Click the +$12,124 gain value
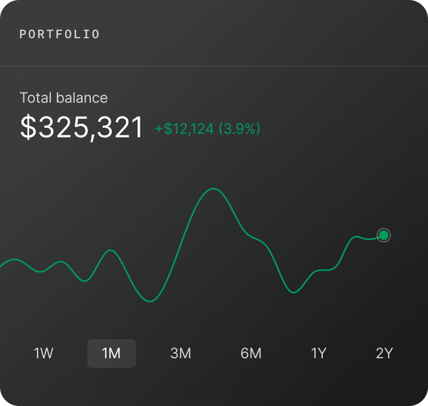Screen dimensions: 428x406 click(x=184, y=129)
